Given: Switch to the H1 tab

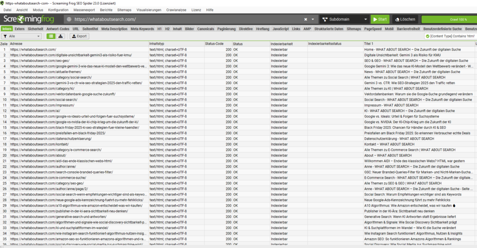Looking at the screenshot, I should [x=159, y=29].
